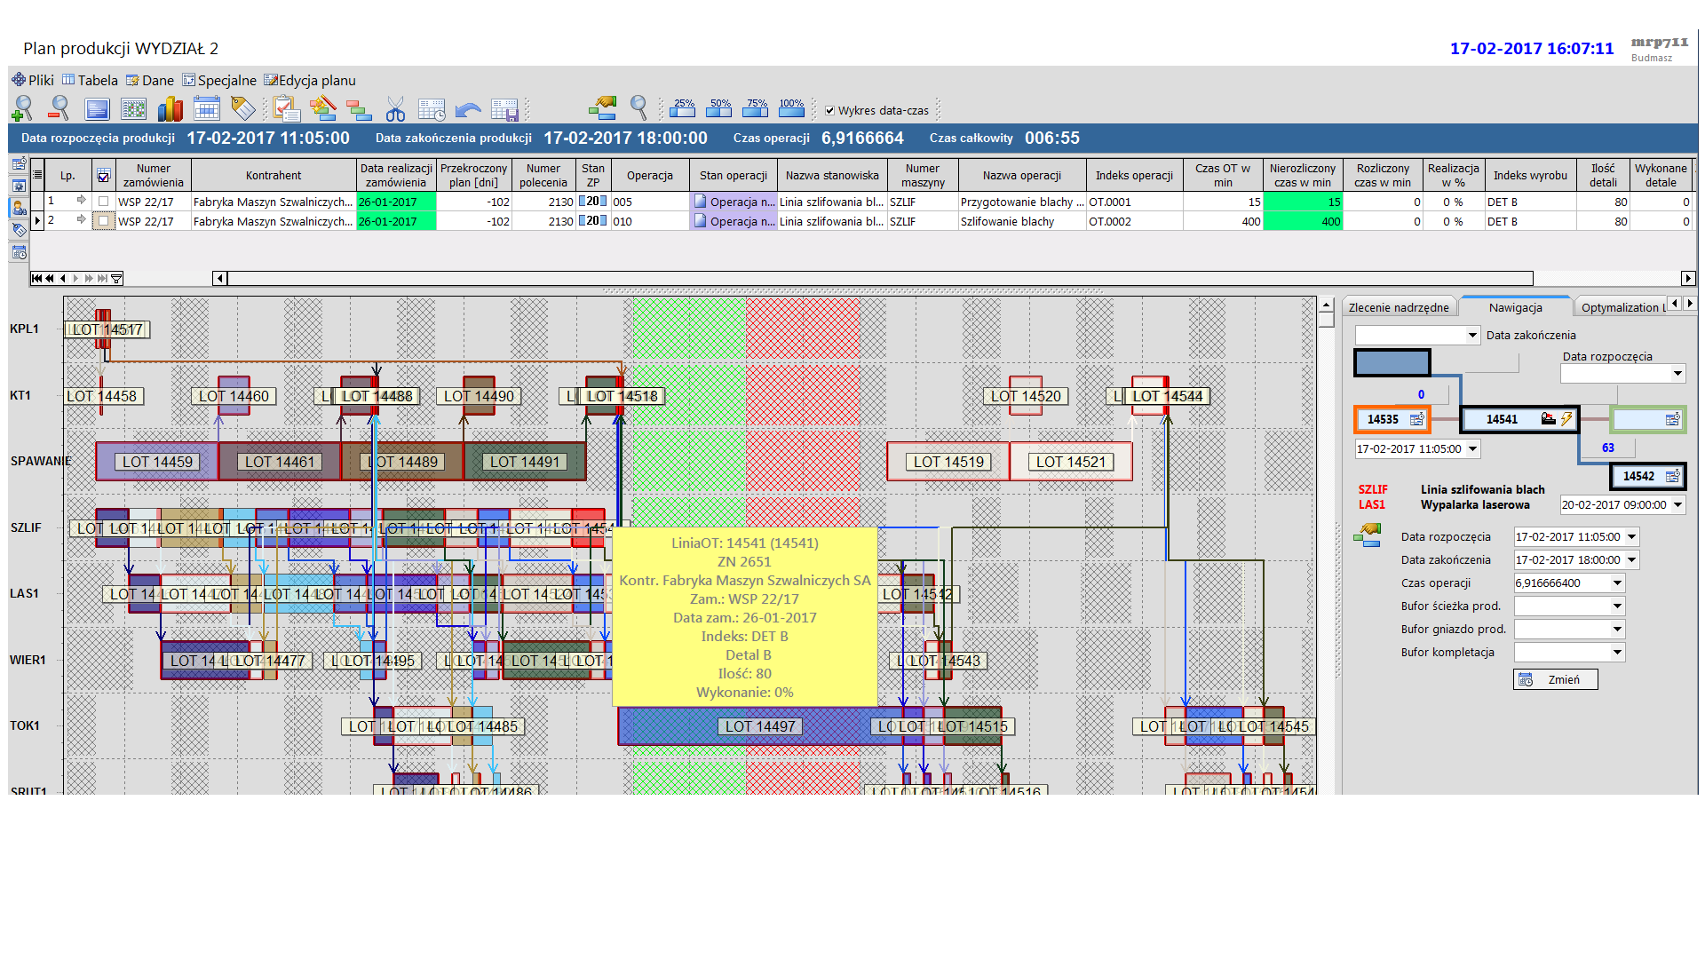The image size is (1705, 959).
Task: Click the red-green Gantt bars icon
Action: tap(359, 110)
